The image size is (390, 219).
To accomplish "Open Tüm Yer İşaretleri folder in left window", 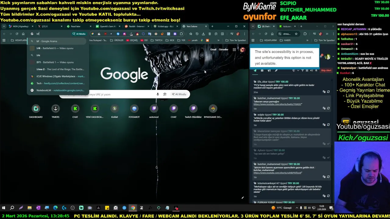I will point(236,40).
